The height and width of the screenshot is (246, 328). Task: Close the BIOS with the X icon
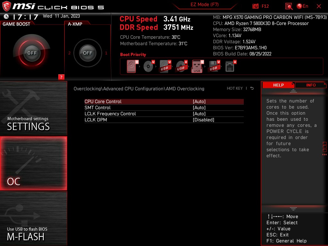click(x=319, y=6)
